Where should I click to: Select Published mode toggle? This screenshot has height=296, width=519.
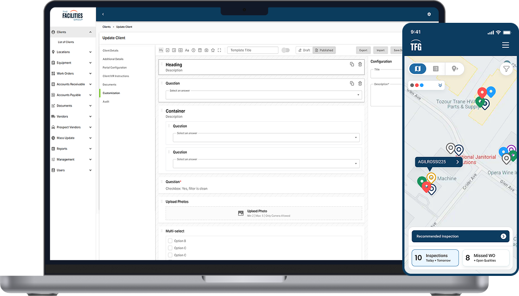(x=324, y=51)
